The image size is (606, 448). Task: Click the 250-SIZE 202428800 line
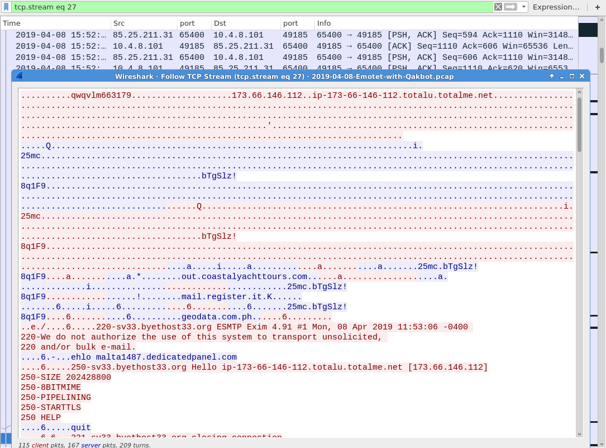coord(66,377)
